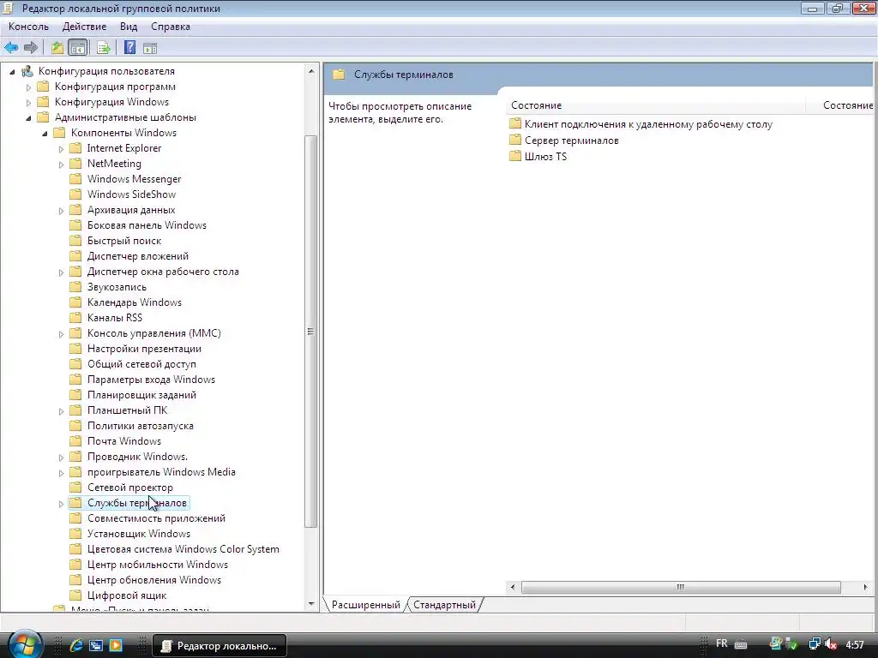Select Почта Windows folder

pyautogui.click(x=123, y=441)
